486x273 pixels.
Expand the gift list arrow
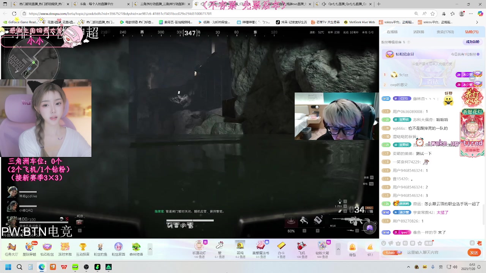tap(338, 249)
